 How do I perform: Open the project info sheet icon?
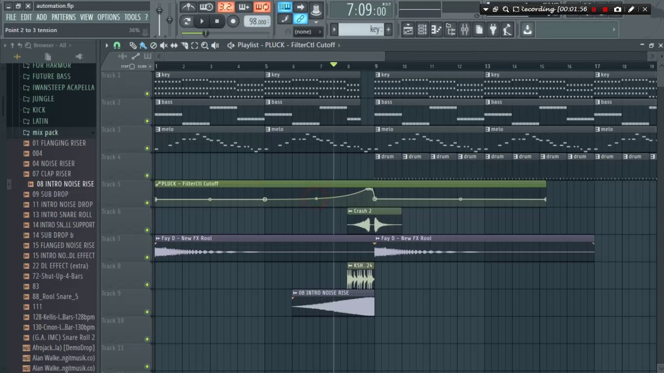[x=479, y=30]
